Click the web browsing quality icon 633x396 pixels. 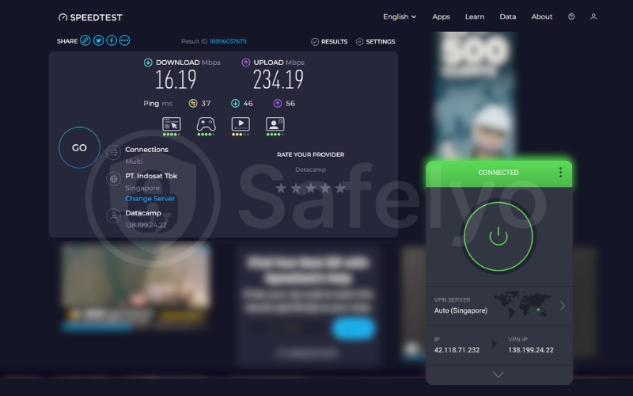171,126
